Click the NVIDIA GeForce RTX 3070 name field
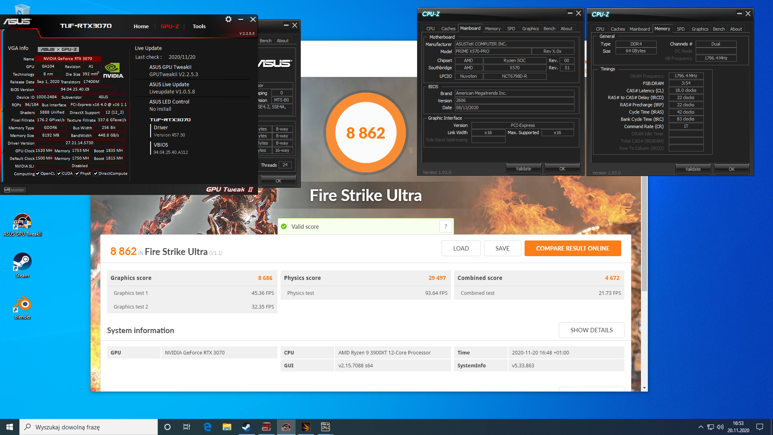The width and height of the screenshot is (773, 435). click(68, 59)
